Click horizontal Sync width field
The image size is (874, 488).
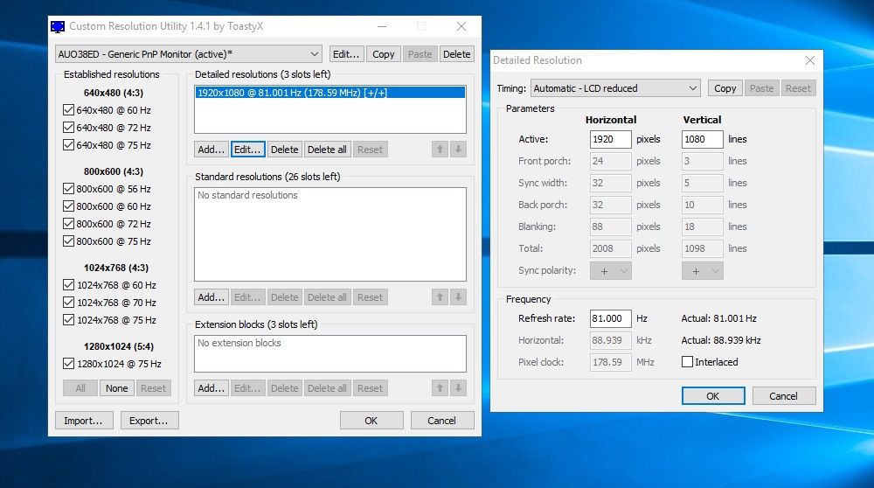pyautogui.click(x=611, y=183)
